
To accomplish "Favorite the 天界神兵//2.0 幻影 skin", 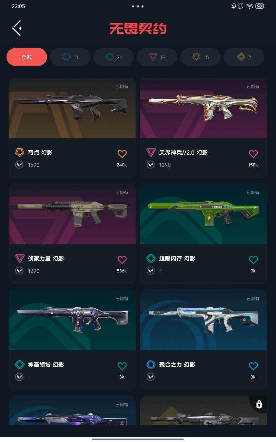I will [253, 154].
